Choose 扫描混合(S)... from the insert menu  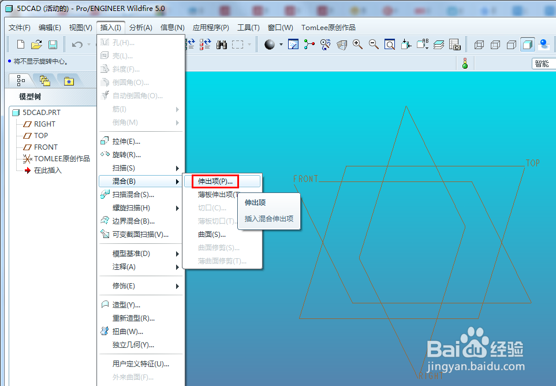click(x=141, y=195)
